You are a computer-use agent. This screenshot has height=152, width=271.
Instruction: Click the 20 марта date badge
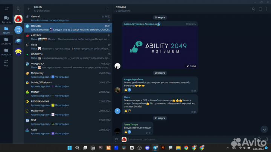tap(160, 73)
